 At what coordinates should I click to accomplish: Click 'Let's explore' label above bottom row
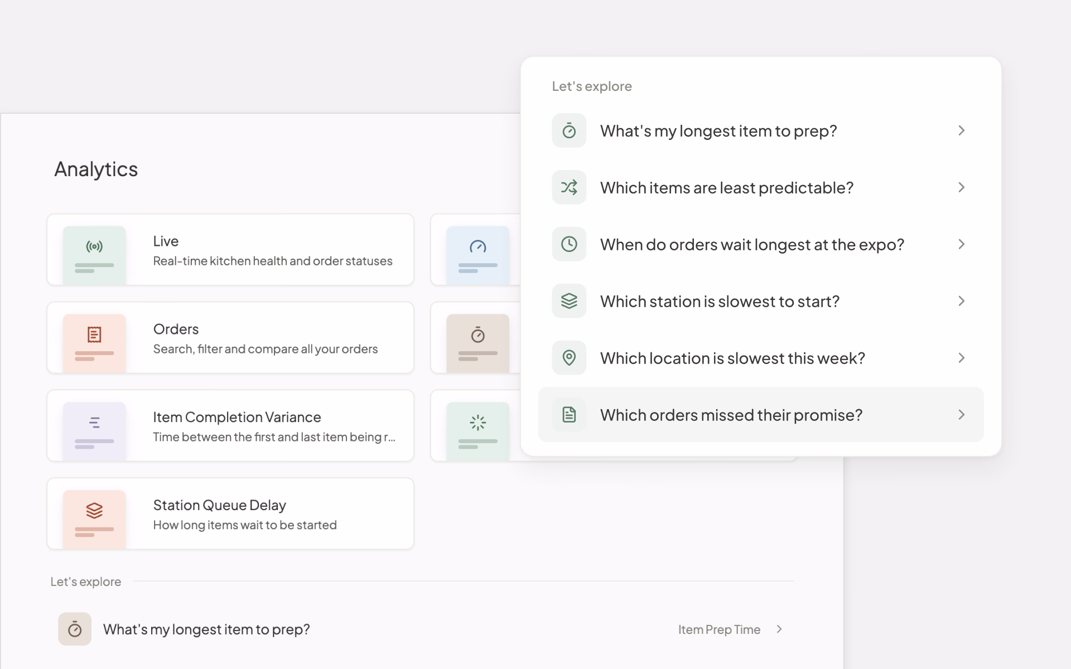click(85, 581)
